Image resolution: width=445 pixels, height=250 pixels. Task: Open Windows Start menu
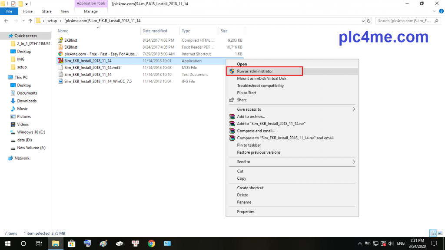[x=8, y=243]
